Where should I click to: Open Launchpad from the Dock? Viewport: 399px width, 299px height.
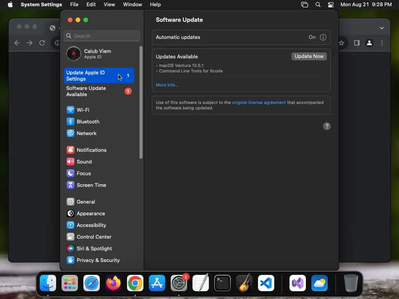[x=70, y=283]
